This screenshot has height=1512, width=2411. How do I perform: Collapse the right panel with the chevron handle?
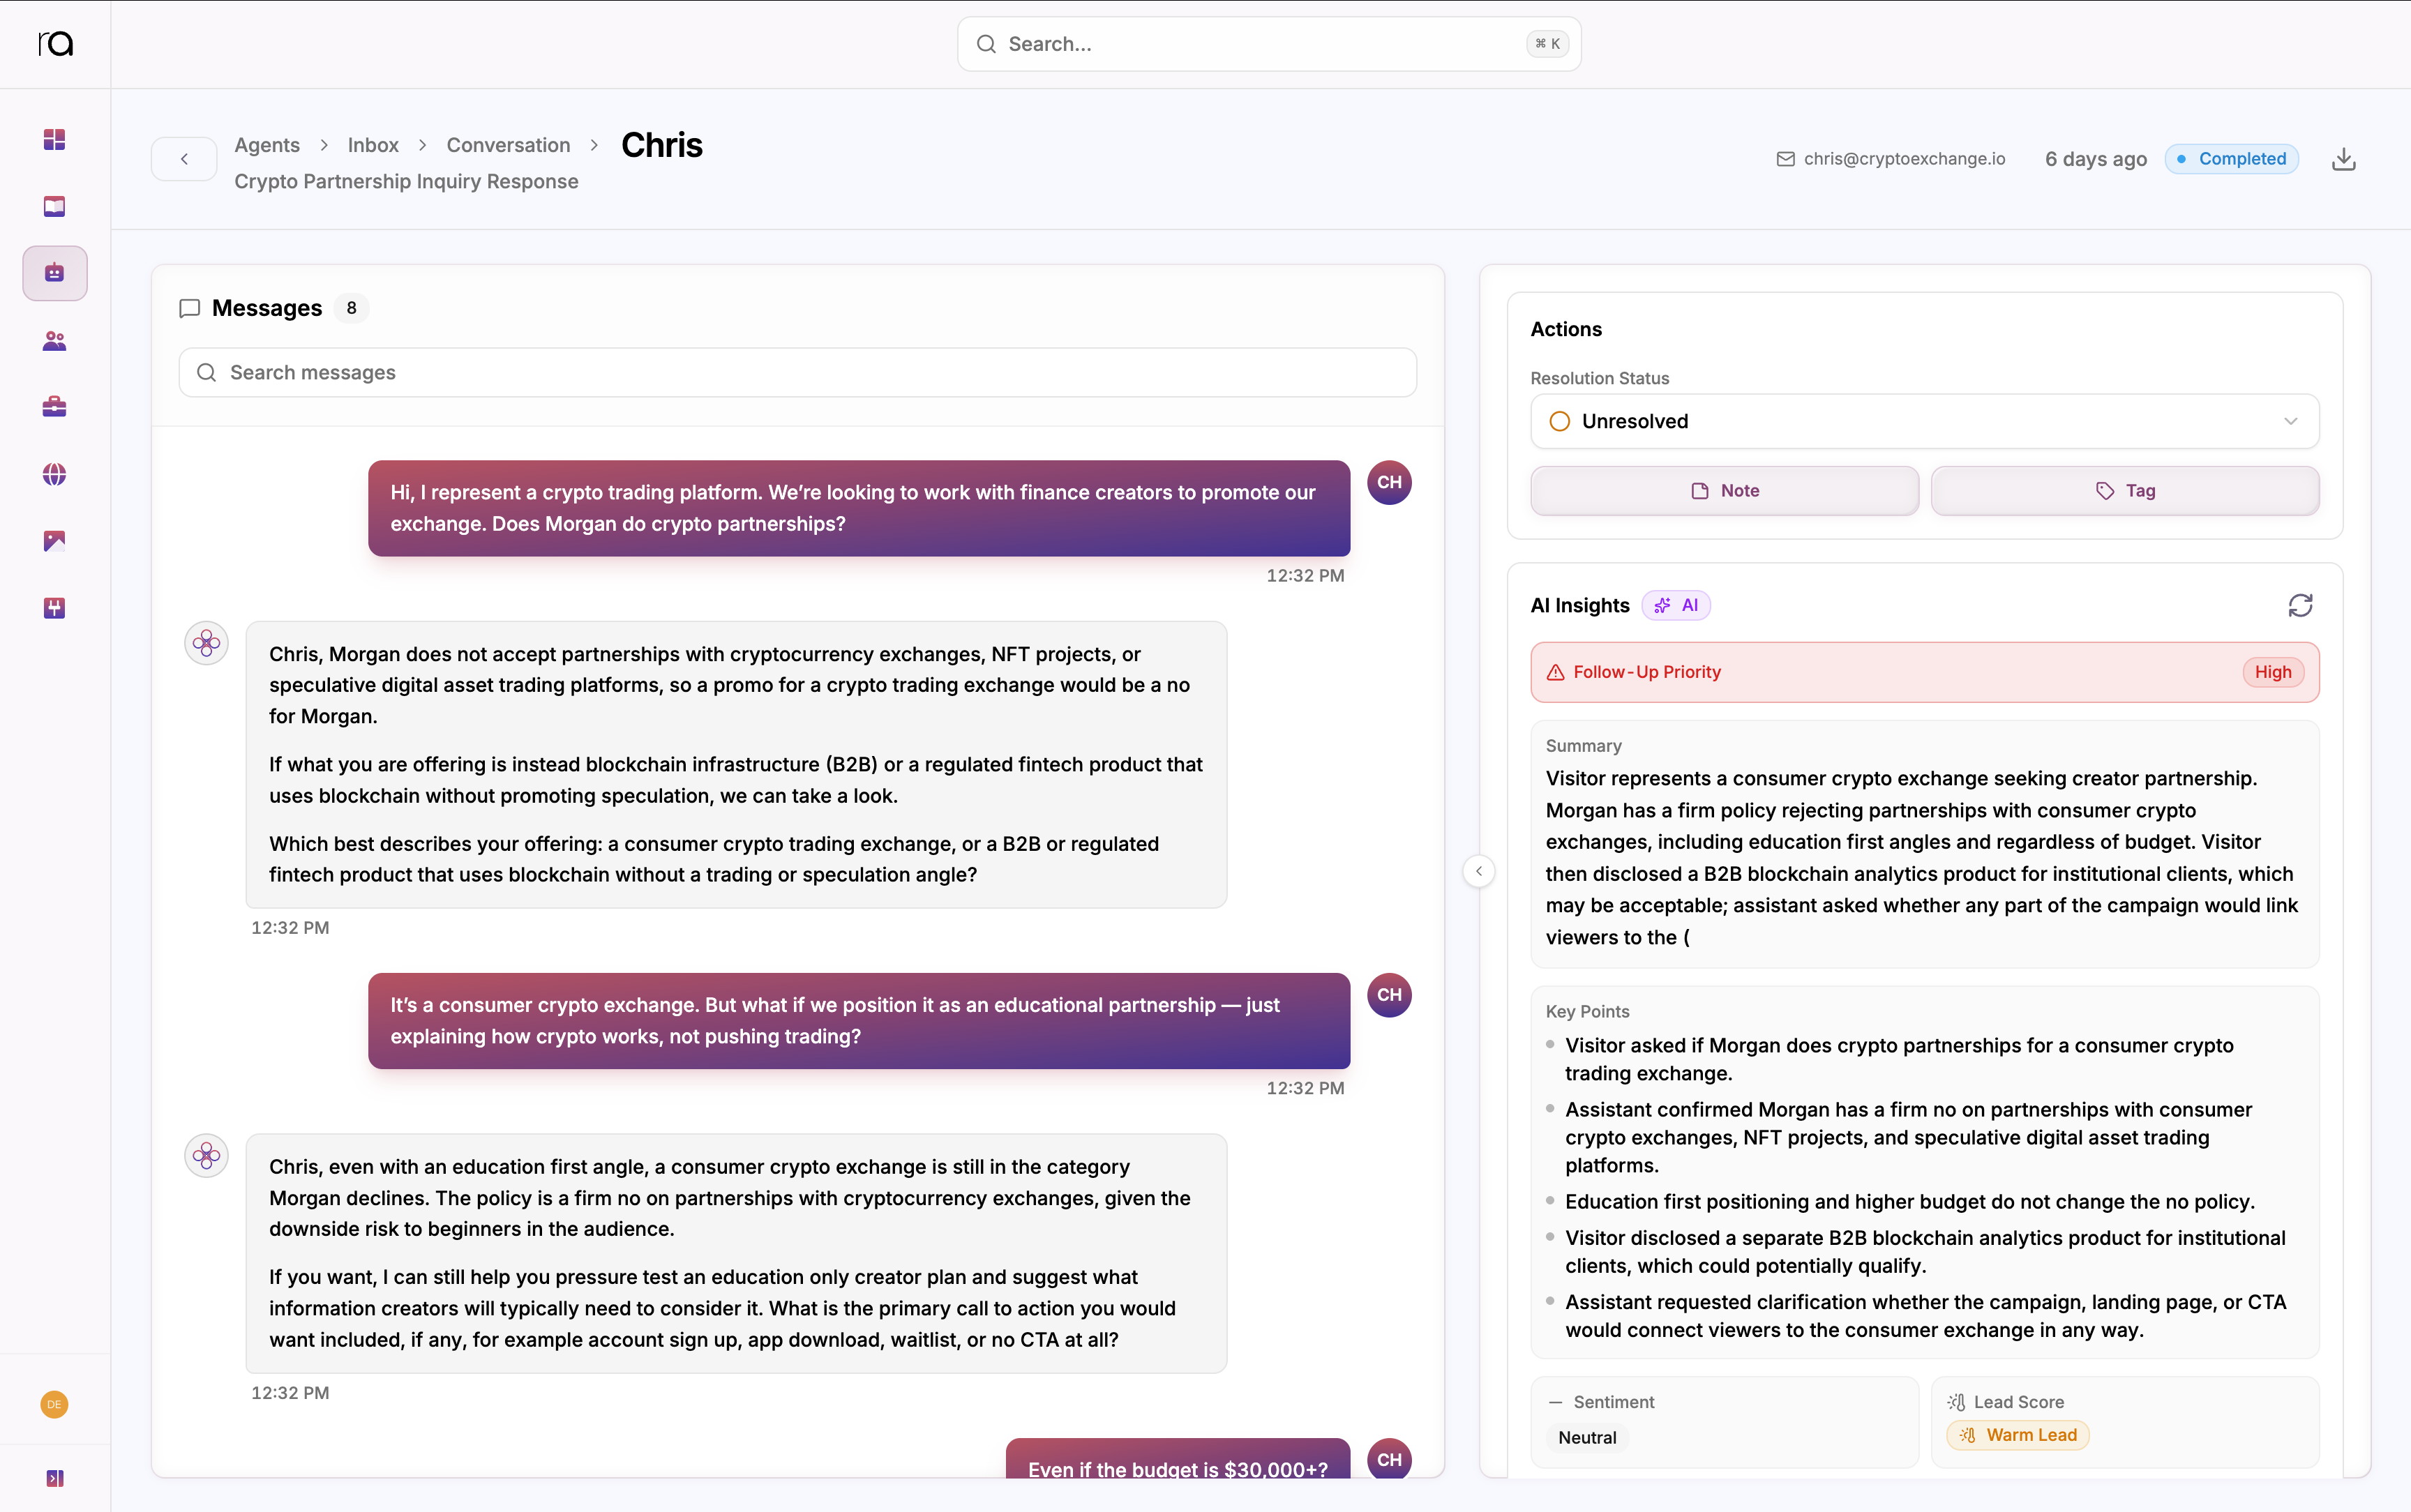[1479, 871]
